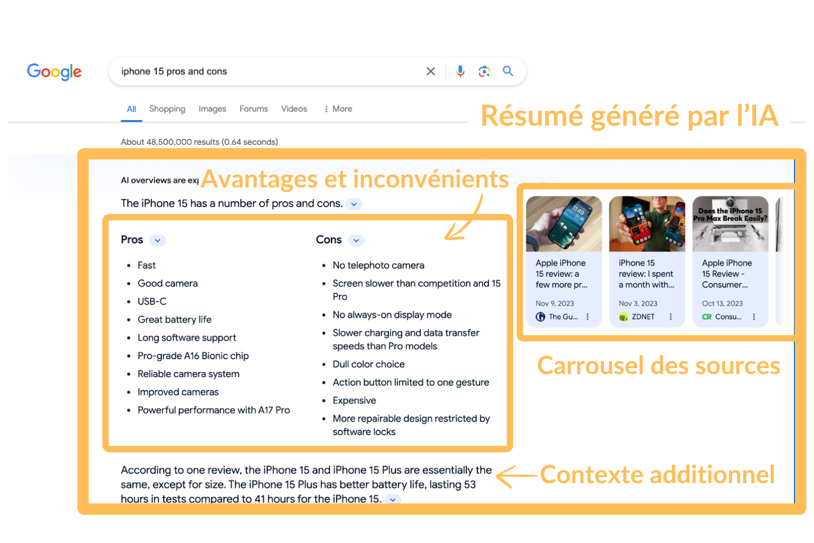Click the Consumer Reports CR favicon
814x543 pixels.
click(706, 317)
